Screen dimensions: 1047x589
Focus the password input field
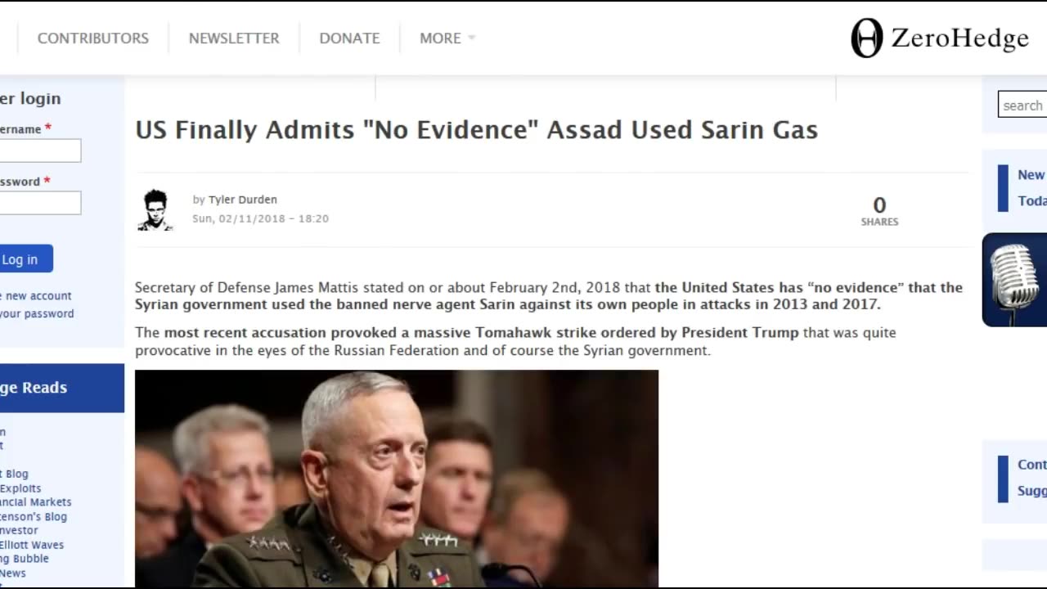[x=40, y=203]
